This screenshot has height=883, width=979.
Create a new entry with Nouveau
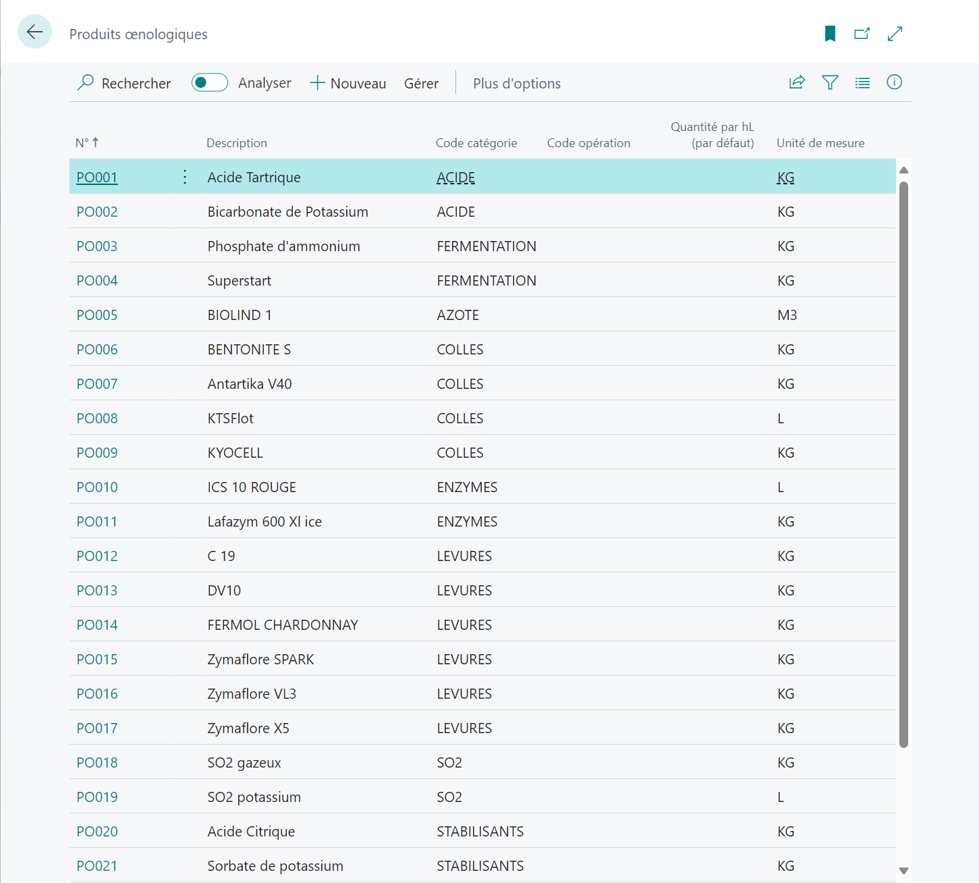tap(348, 83)
